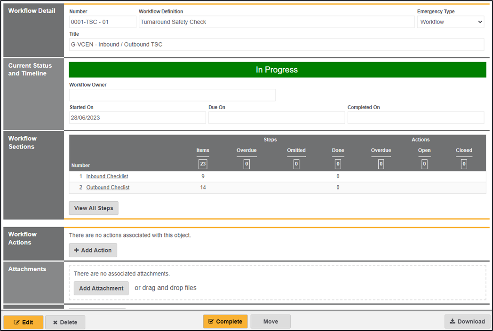The image size is (493, 331).
Task: Click the Due On date field
Action: [x=276, y=118]
